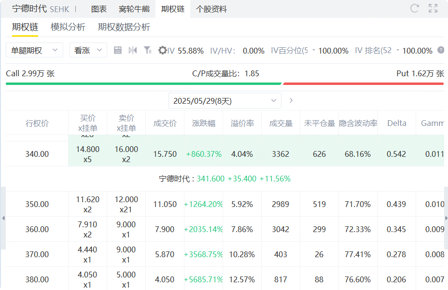This screenshot has width=448, height=290.
Task: Select the top 期权链 tab
Action: [x=173, y=9]
